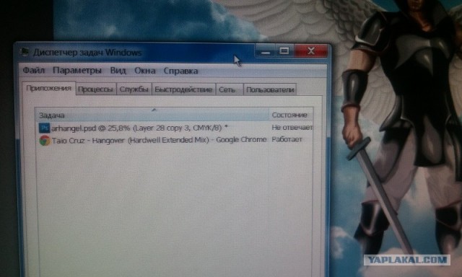The image size is (462, 277).
Task: Switch to the Пользователи tab
Action: pyautogui.click(x=270, y=89)
